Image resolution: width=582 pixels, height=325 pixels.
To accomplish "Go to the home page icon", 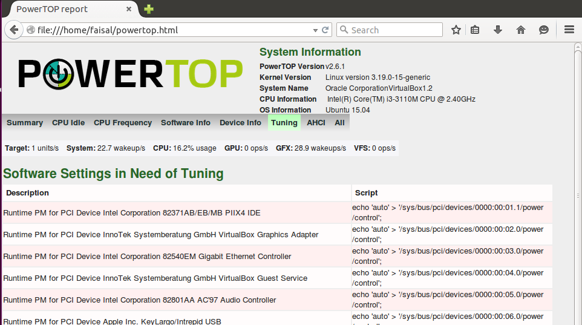I will pos(521,30).
